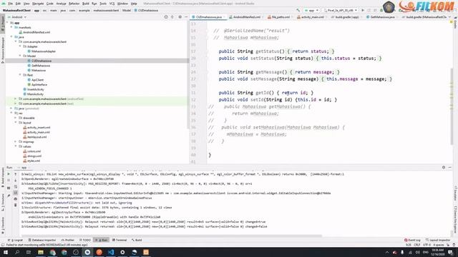
Task: Open the VCS menu
Action: (x=112, y=4)
